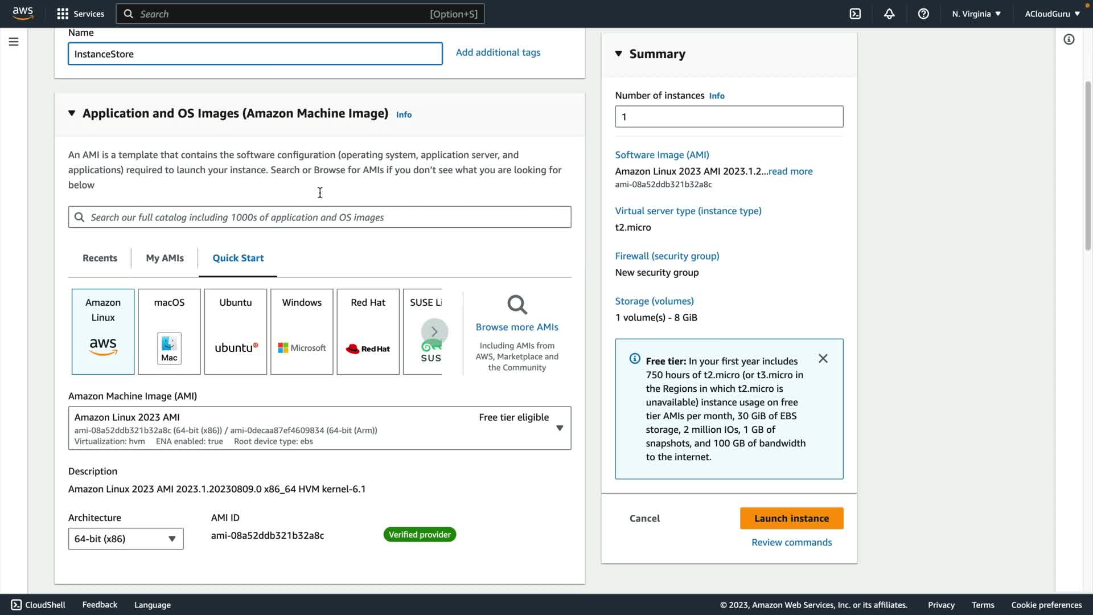Open the help question mark menu
The image size is (1093, 615).
pos(923,14)
